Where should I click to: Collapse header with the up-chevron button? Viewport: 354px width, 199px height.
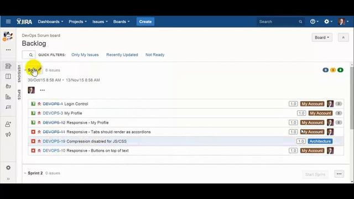pyautogui.click(x=343, y=38)
